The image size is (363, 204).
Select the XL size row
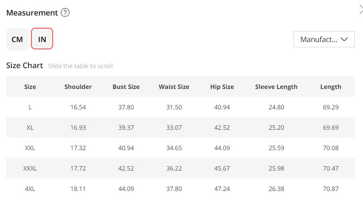tap(30, 127)
